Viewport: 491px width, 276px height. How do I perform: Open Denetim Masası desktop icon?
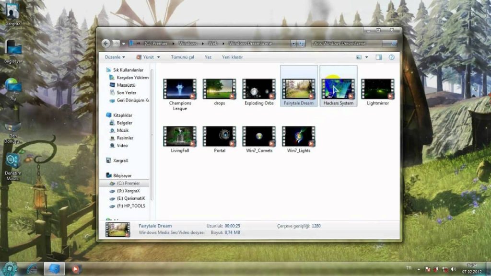(x=12, y=165)
